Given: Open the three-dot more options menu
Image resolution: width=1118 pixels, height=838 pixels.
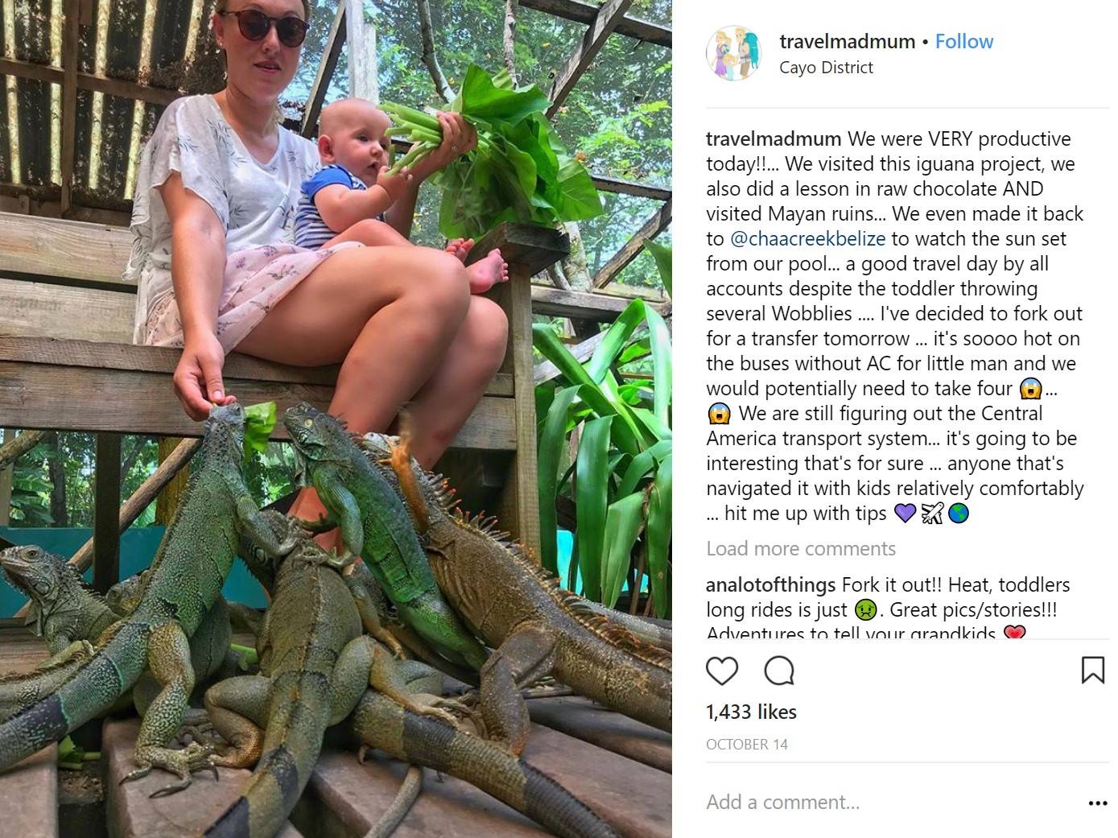Looking at the screenshot, I should coord(1097,803).
